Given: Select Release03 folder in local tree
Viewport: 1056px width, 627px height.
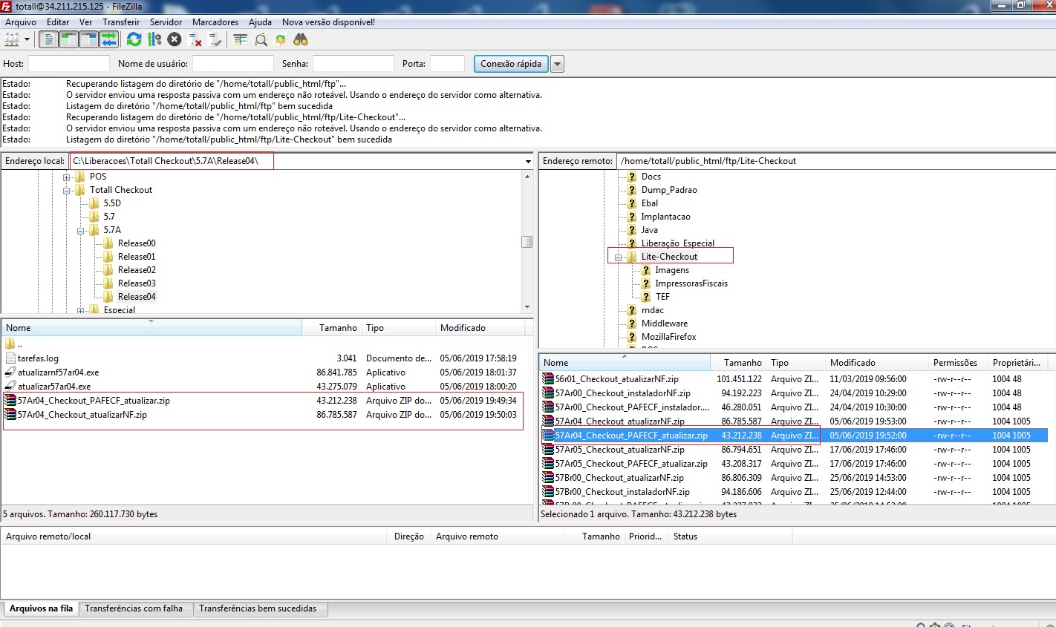Looking at the screenshot, I should click(137, 283).
